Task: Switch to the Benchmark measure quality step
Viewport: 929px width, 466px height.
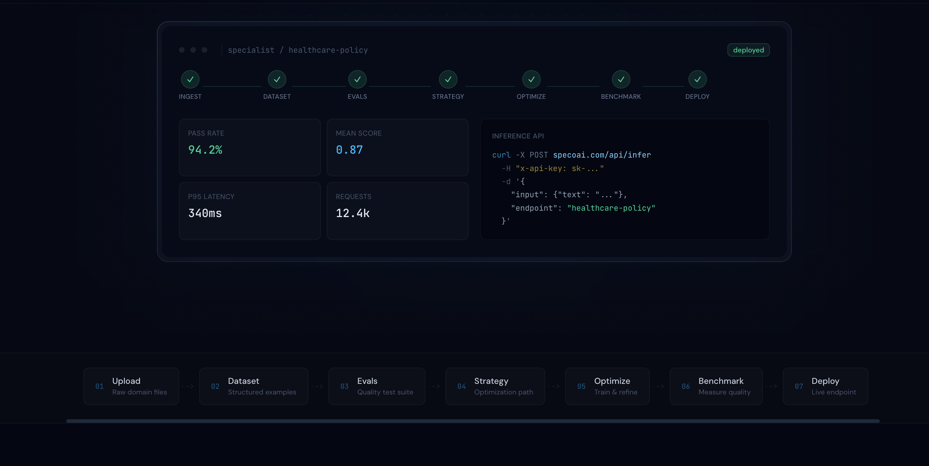Action: [x=716, y=386]
